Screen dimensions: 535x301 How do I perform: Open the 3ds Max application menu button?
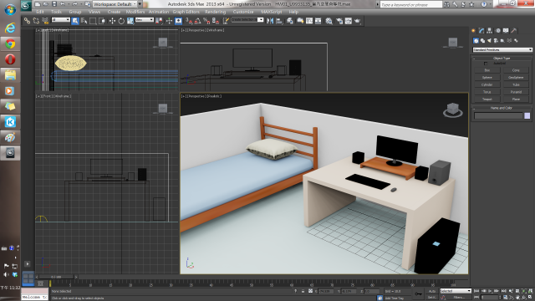coord(26,5)
